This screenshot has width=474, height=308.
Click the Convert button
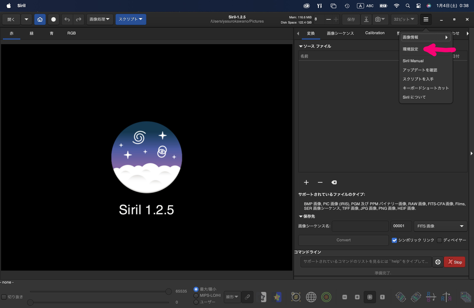coord(344,240)
